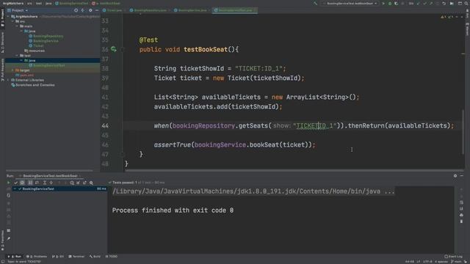Click the run test gutter icon at line 36

coord(114,49)
